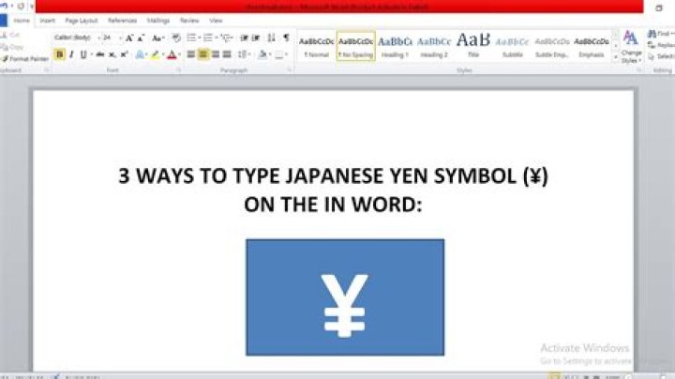Click the Show/Hide paragraph marks icon
This screenshot has height=379, width=675.
point(286,38)
